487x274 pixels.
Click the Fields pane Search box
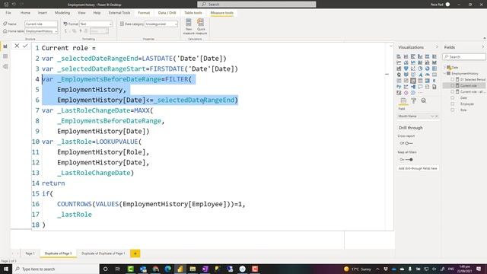(464, 57)
